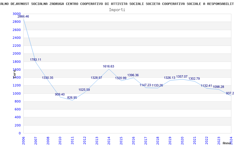Click the word ZADRUGA in the header title
The image size is (234, 146).
point(56,4)
